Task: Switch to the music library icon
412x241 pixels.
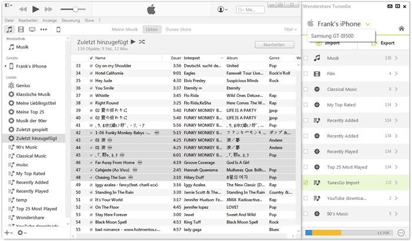Action: click(9, 29)
